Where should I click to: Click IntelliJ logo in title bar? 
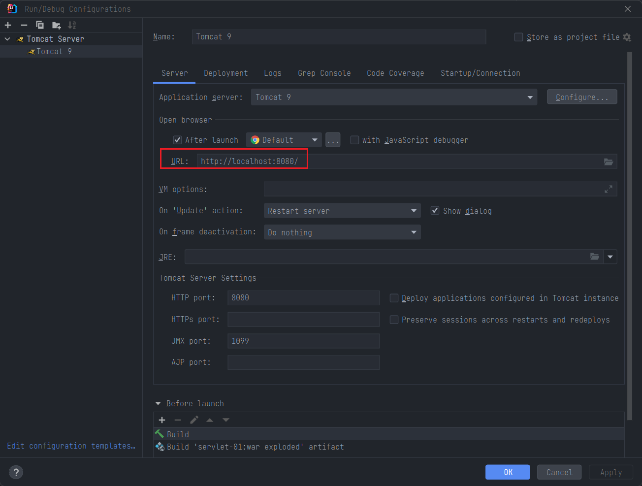pos(12,9)
